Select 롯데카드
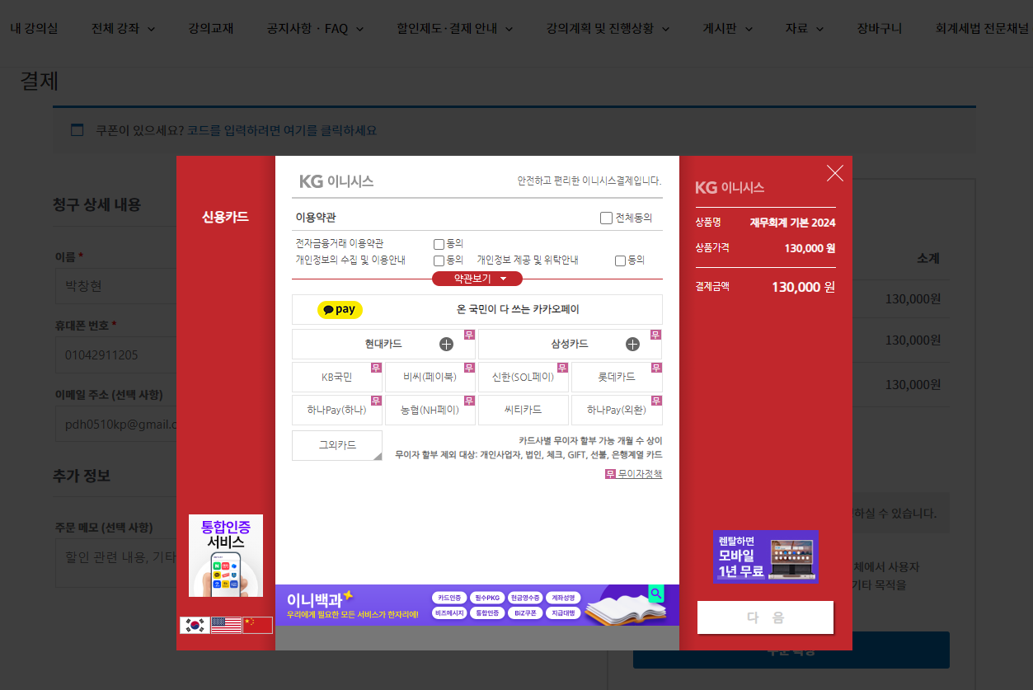The height and width of the screenshot is (690, 1033). pos(617,377)
